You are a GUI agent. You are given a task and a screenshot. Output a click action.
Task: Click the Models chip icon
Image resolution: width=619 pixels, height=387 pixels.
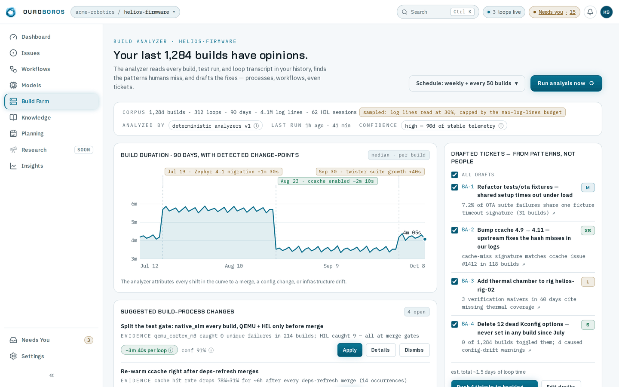tap(13, 85)
